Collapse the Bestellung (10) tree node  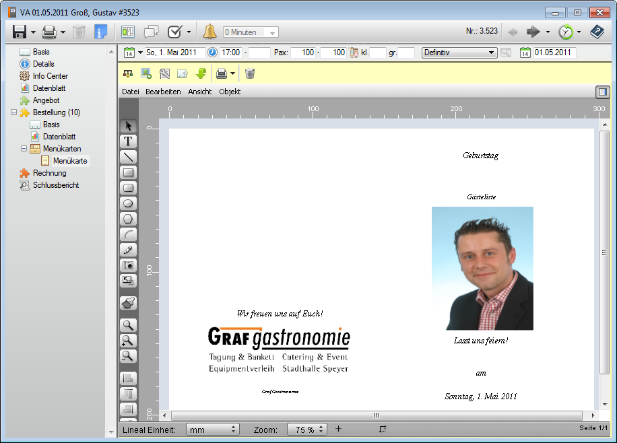pyautogui.click(x=14, y=112)
